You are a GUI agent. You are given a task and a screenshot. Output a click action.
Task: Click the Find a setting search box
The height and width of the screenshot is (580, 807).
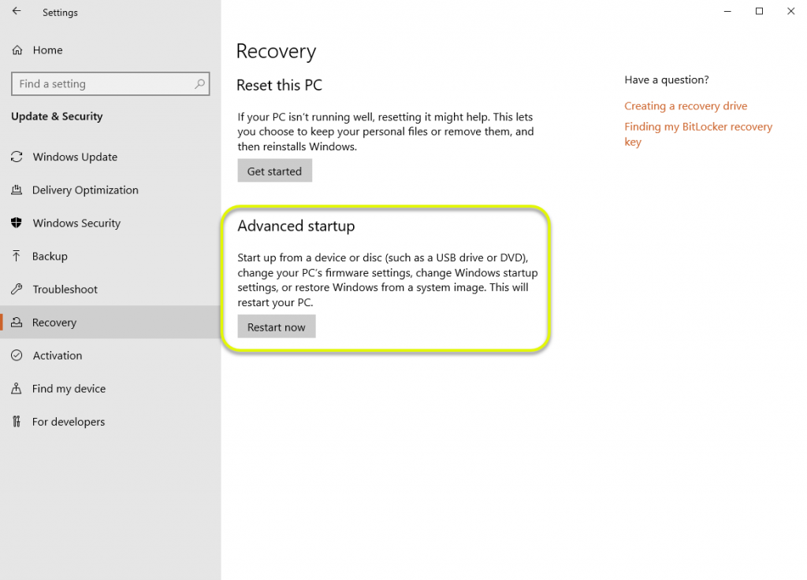(110, 83)
